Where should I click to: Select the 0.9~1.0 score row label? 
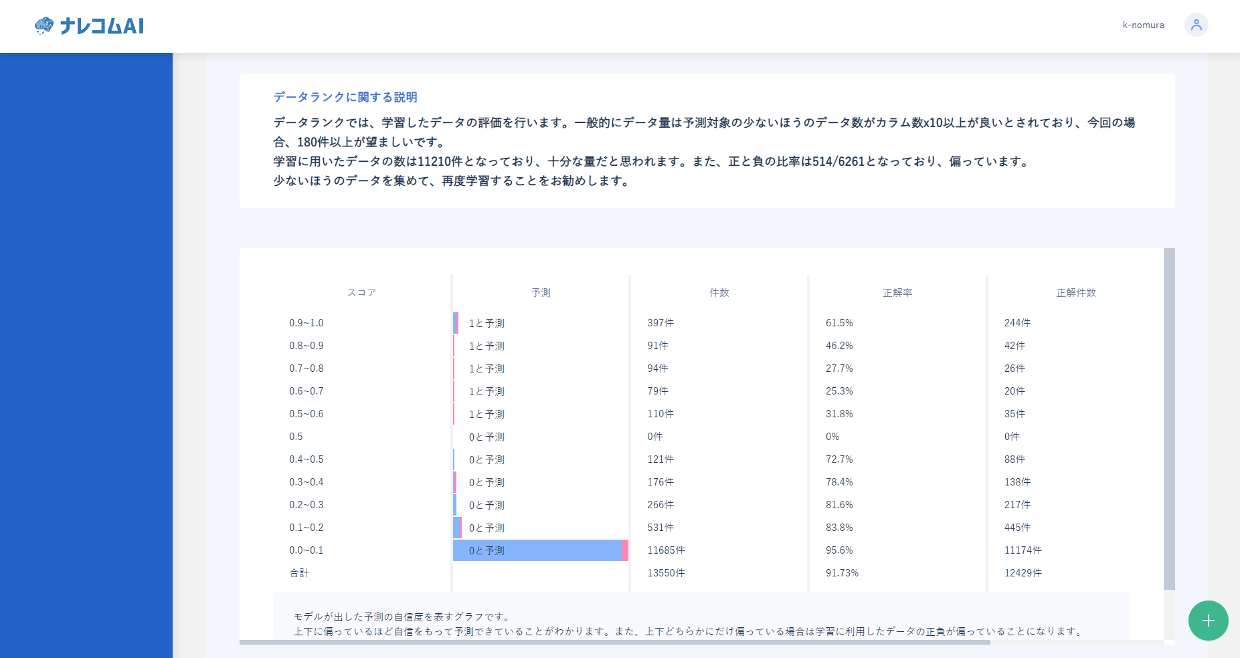point(306,323)
